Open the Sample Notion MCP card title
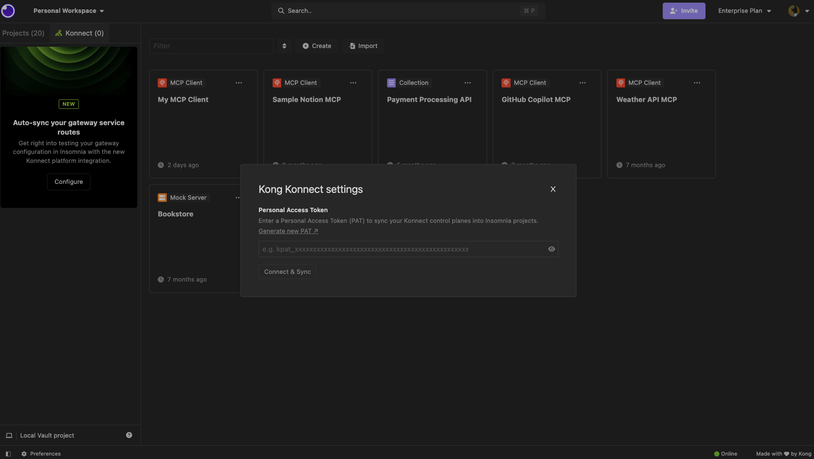814x459 pixels. tap(306, 99)
